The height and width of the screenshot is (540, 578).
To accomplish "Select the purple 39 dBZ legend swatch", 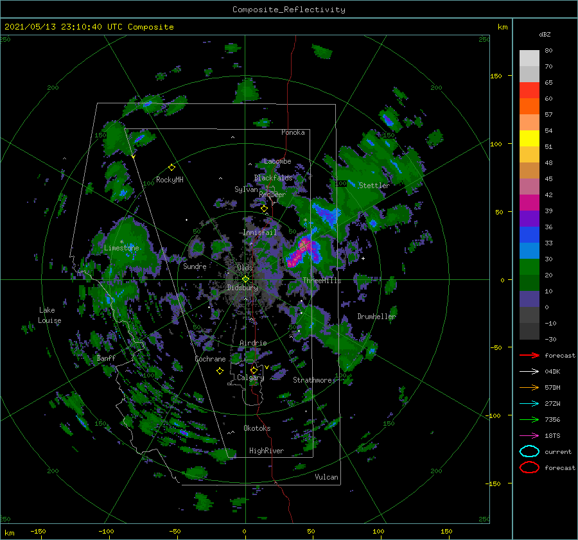I will tap(529, 218).
